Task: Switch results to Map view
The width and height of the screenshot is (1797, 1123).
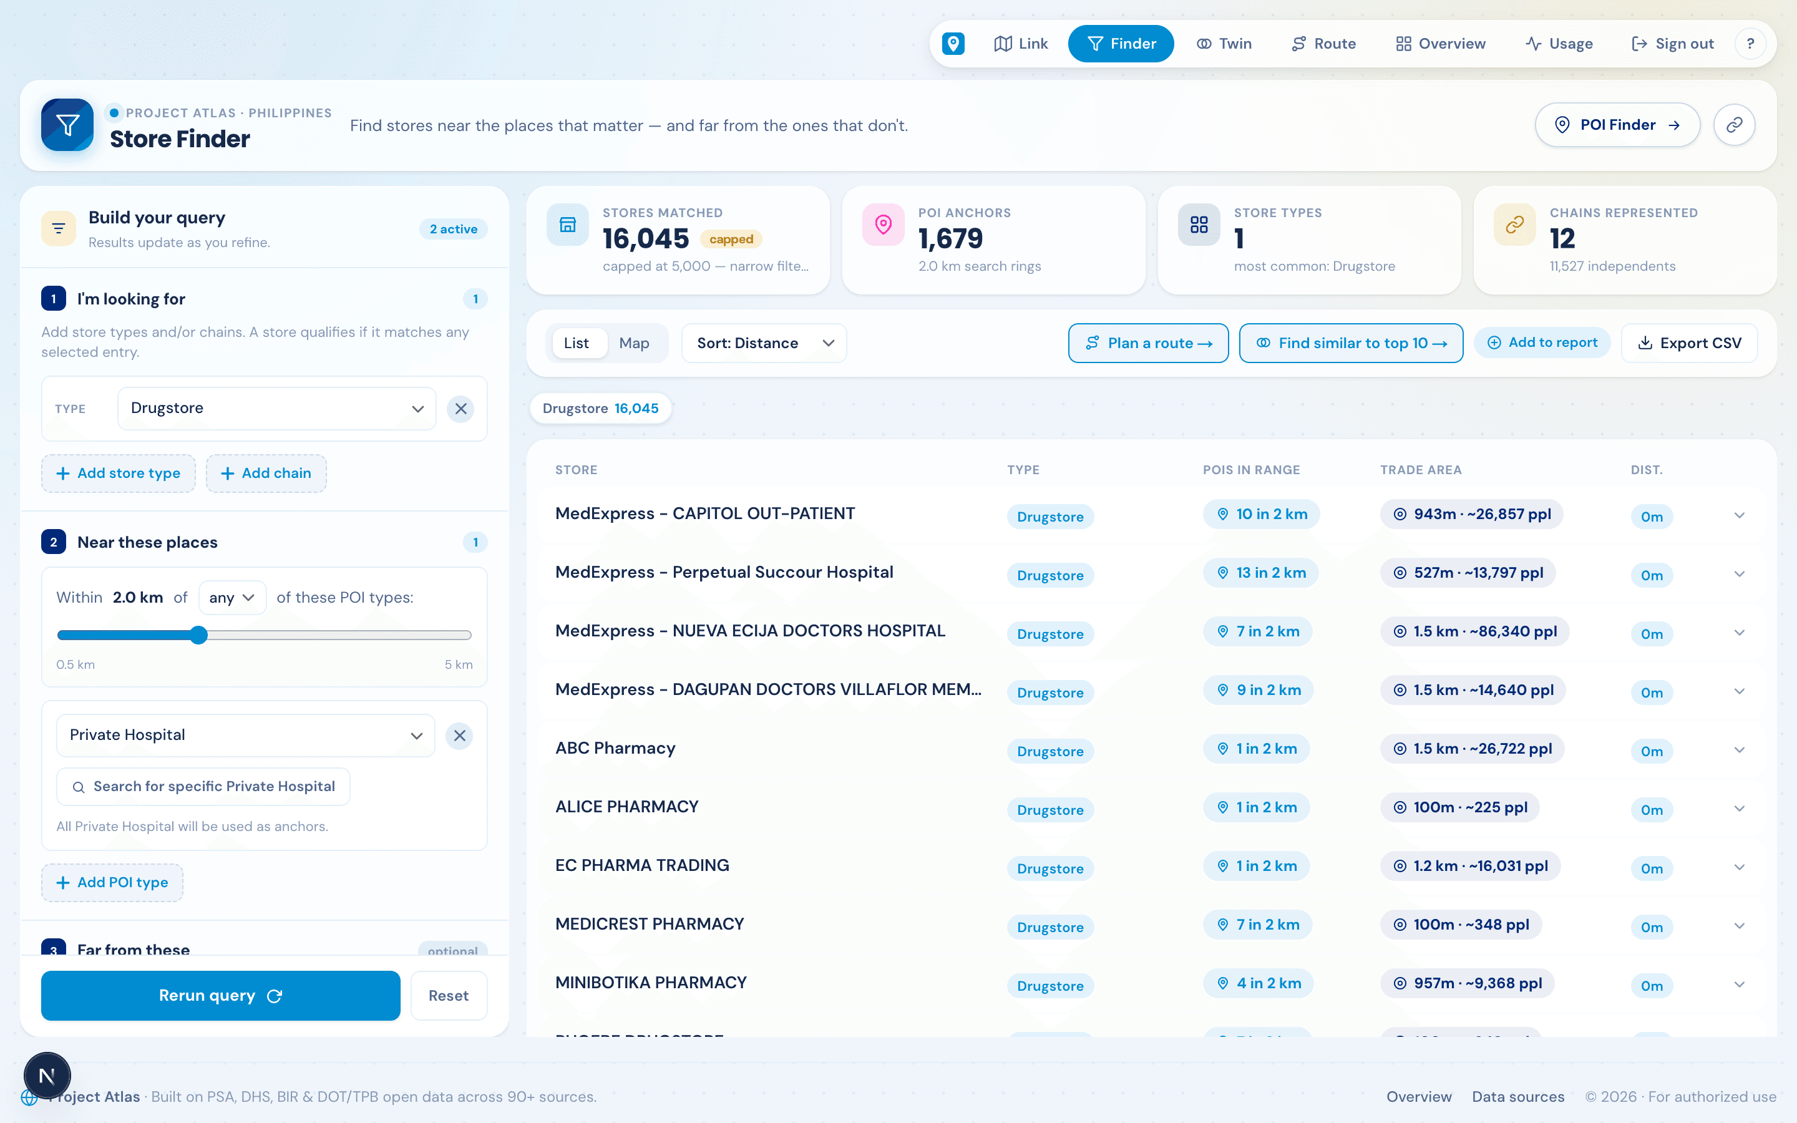Action: (x=634, y=343)
